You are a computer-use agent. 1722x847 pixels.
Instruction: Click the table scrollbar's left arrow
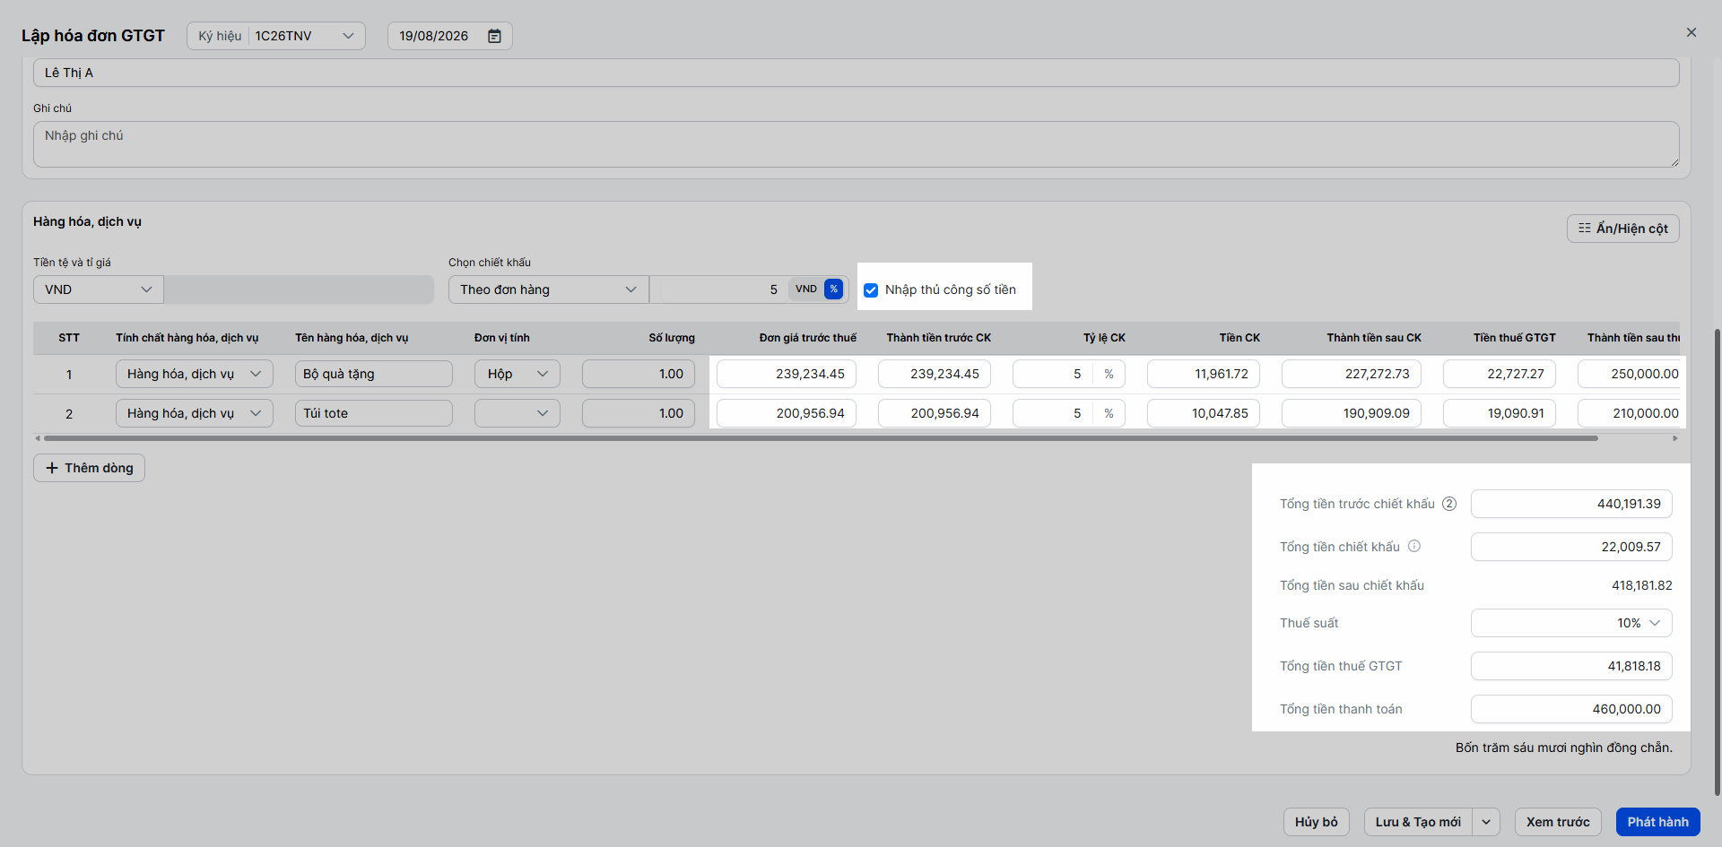(37, 438)
